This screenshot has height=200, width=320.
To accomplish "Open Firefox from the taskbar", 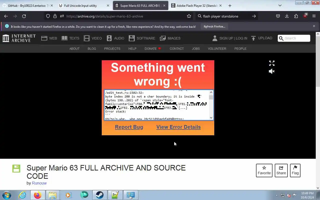I will pyautogui.click(x=37, y=195).
